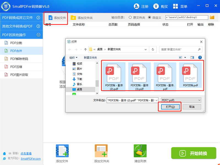
Task: Select 文档 in the navigation tree
Action: click(x=77, y=74)
